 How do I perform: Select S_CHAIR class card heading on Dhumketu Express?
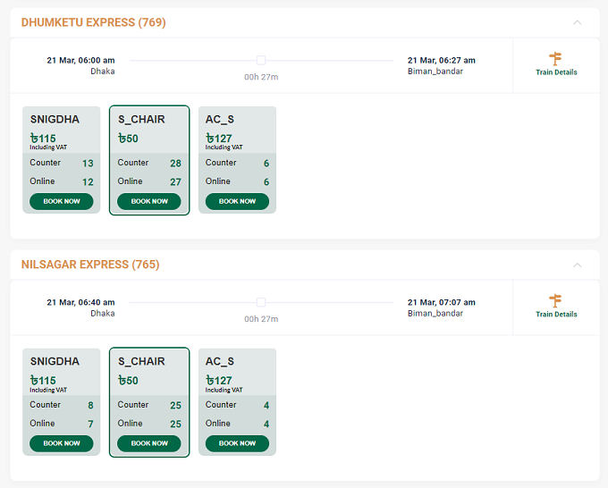click(x=141, y=120)
